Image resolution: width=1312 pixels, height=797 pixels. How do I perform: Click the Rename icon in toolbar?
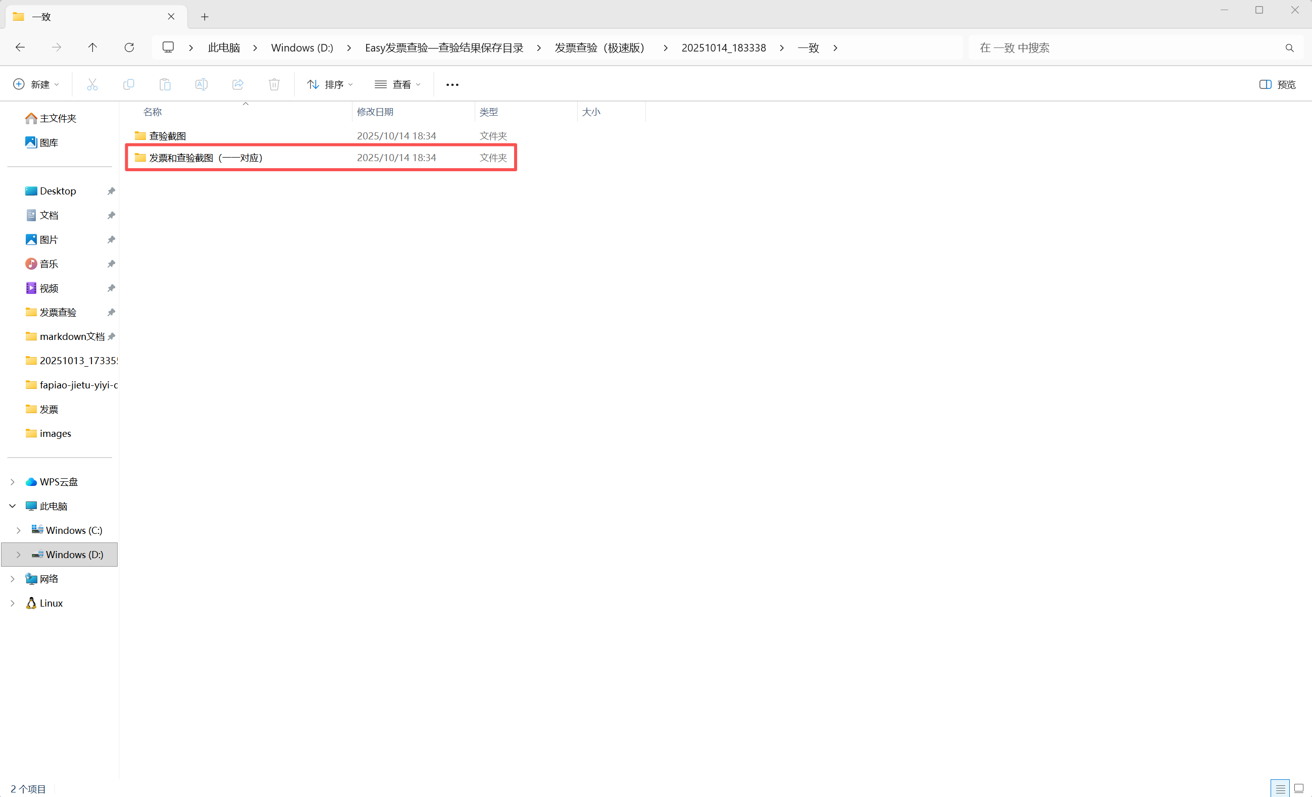[201, 84]
